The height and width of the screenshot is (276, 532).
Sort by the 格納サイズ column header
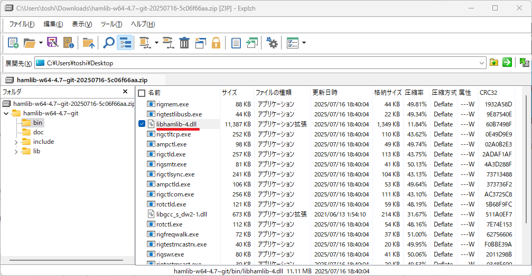point(387,92)
